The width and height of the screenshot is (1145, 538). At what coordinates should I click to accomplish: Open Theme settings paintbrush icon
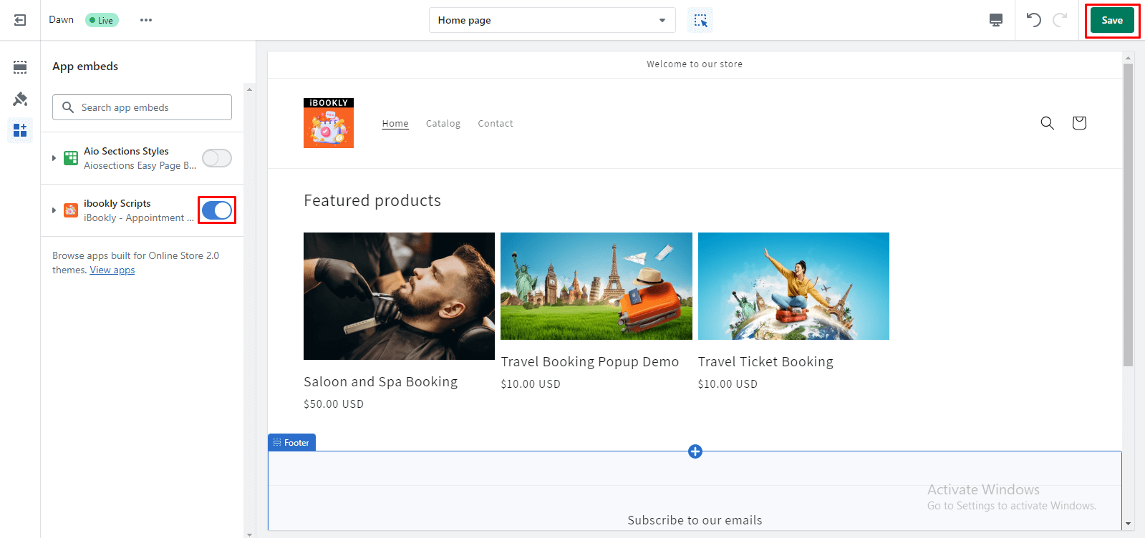(20, 99)
